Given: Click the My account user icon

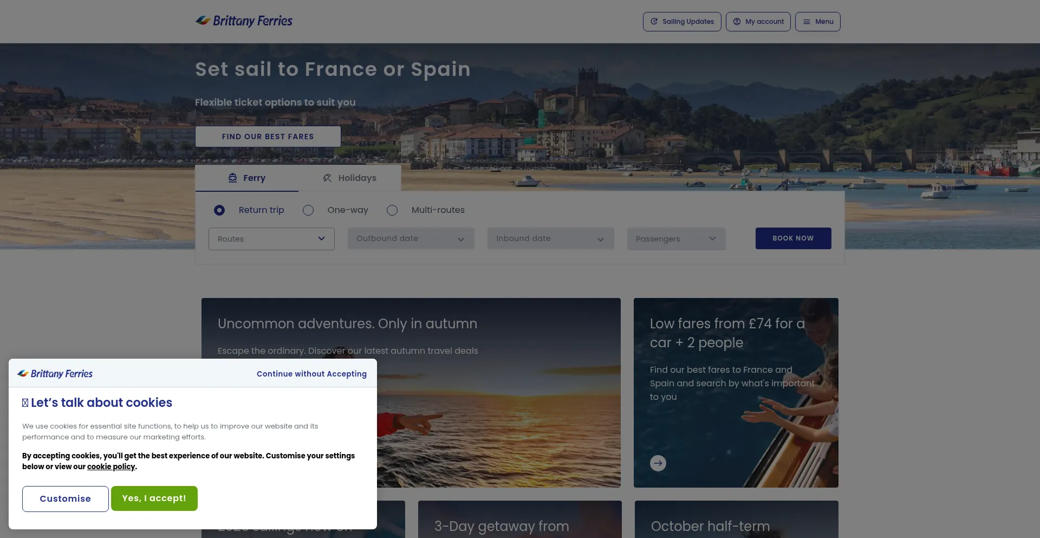Looking at the screenshot, I should (737, 22).
